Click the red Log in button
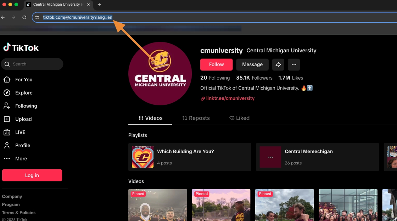Screen dimensions: 397x221 pyautogui.click(x=32, y=175)
